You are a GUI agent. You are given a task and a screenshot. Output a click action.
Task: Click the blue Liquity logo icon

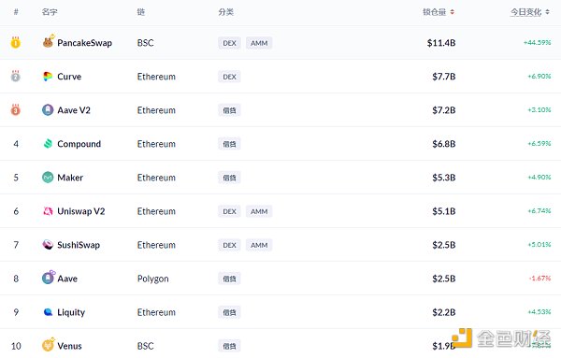48,312
